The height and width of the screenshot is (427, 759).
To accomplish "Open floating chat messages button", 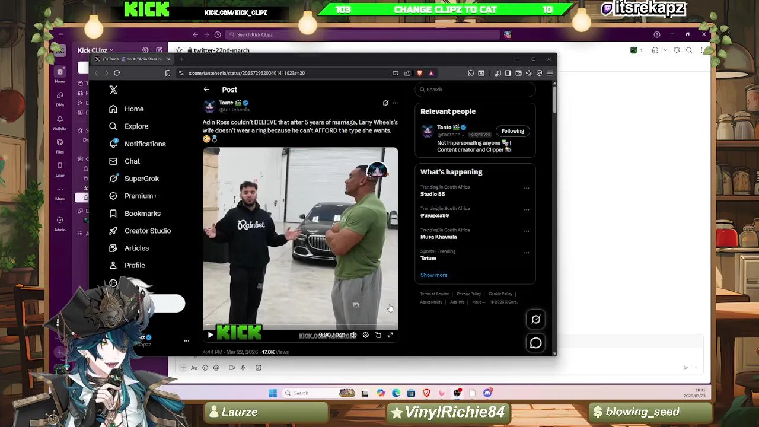I will click(536, 343).
